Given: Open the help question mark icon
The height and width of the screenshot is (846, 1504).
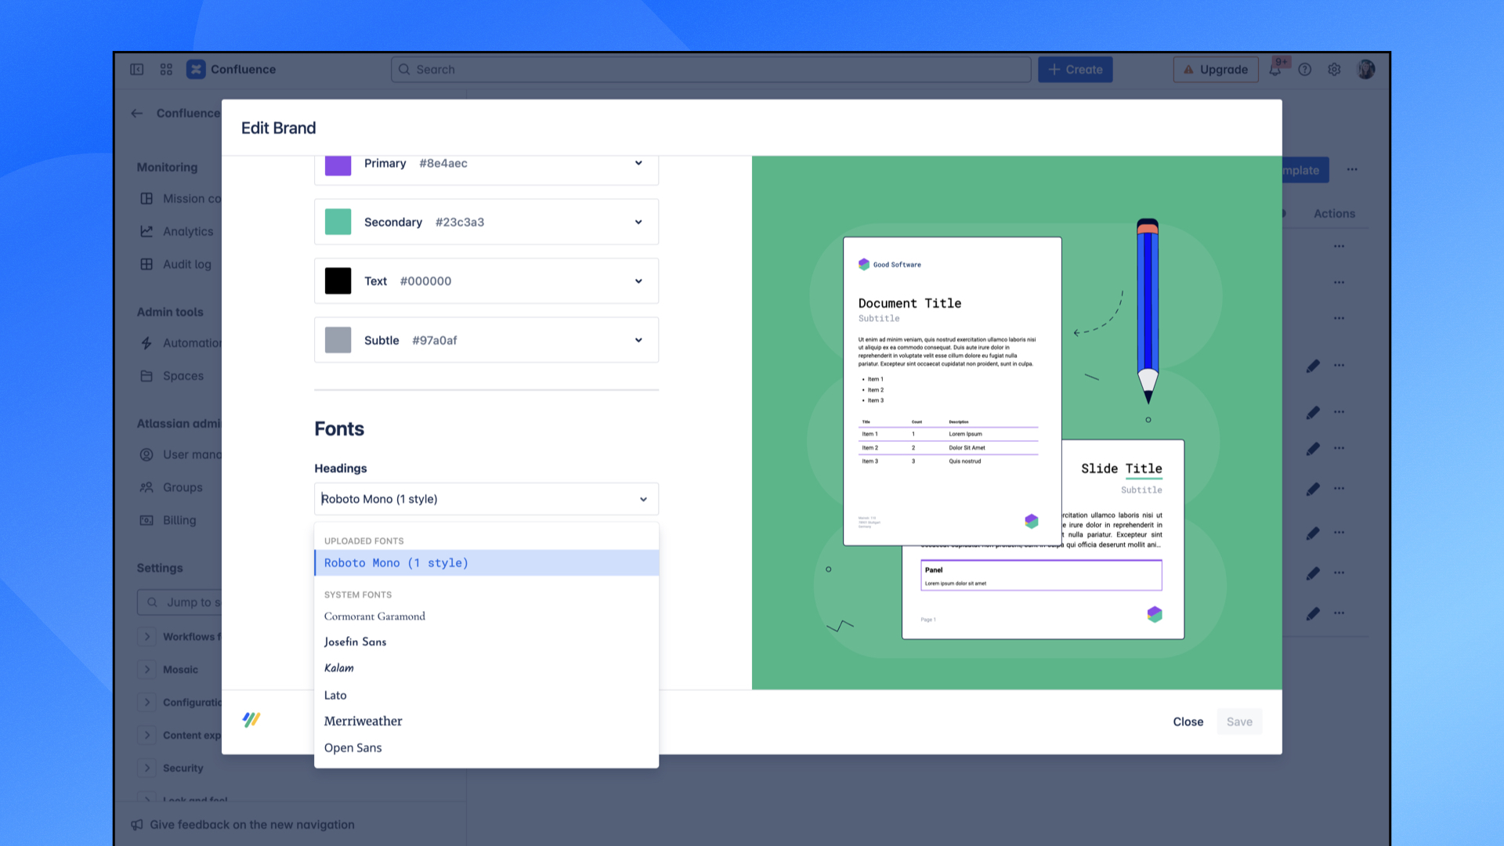Looking at the screenshot, I should pyautogui.click(x=1305, y=70).
